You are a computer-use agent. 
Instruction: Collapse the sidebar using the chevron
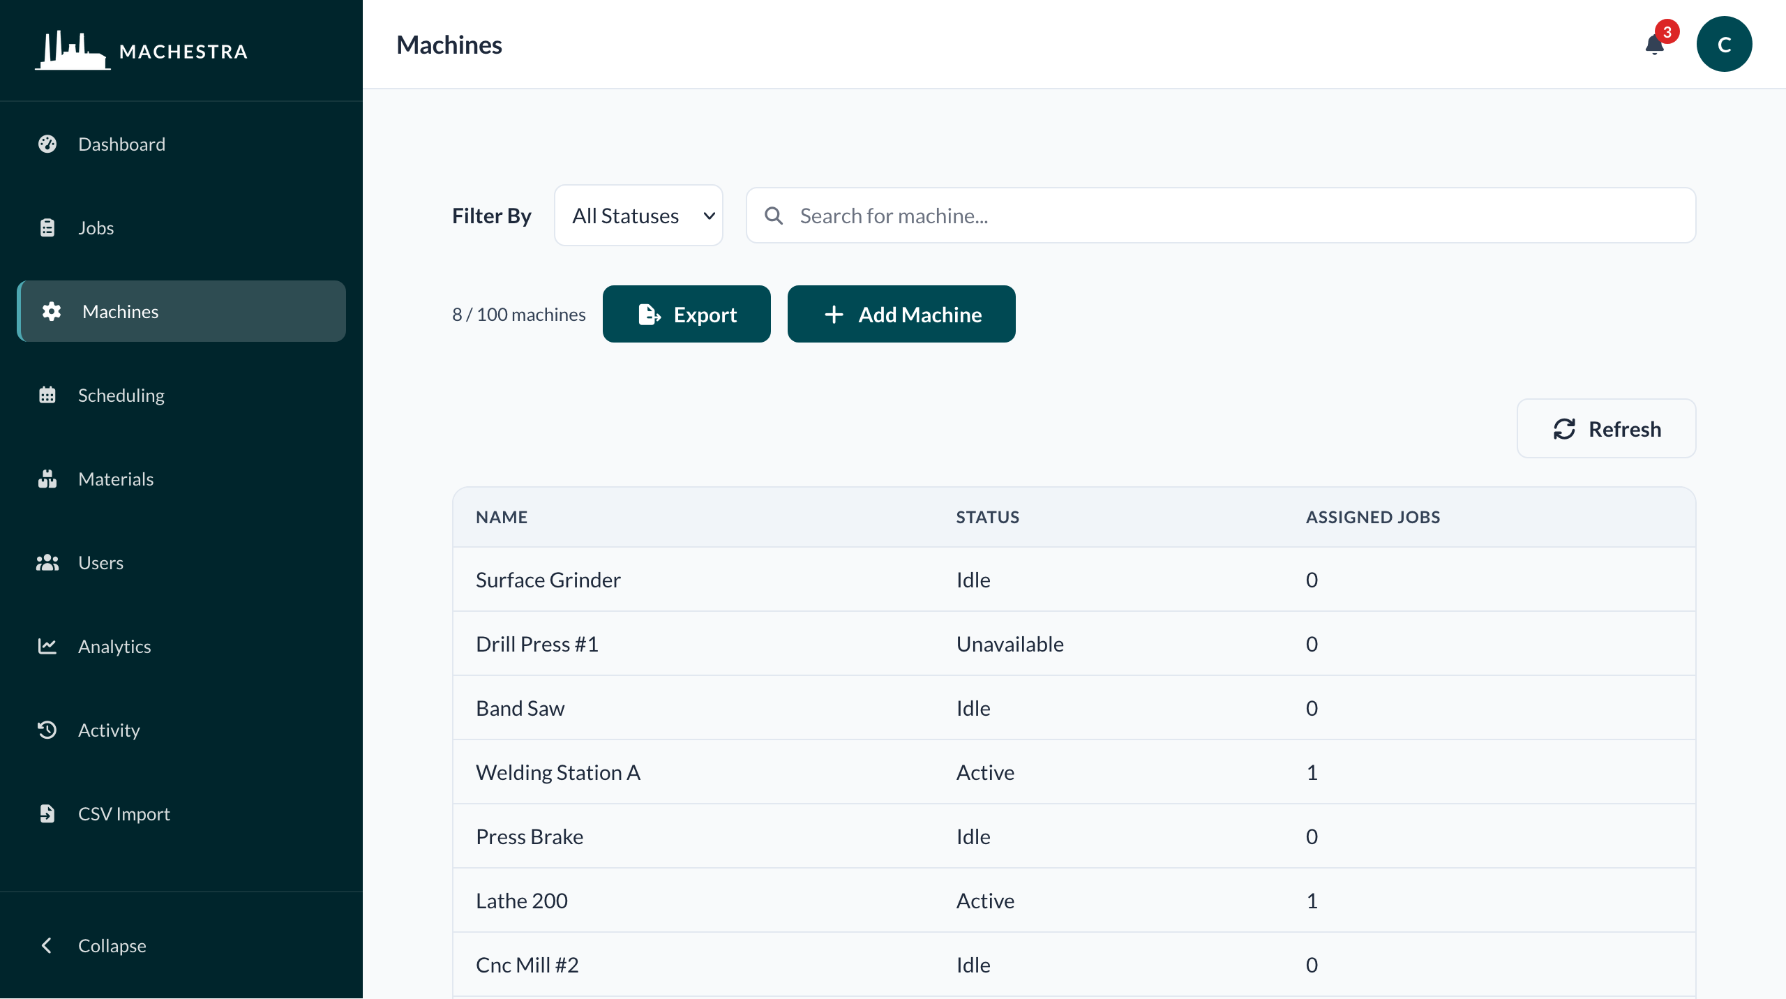click(x=47, y=945)
